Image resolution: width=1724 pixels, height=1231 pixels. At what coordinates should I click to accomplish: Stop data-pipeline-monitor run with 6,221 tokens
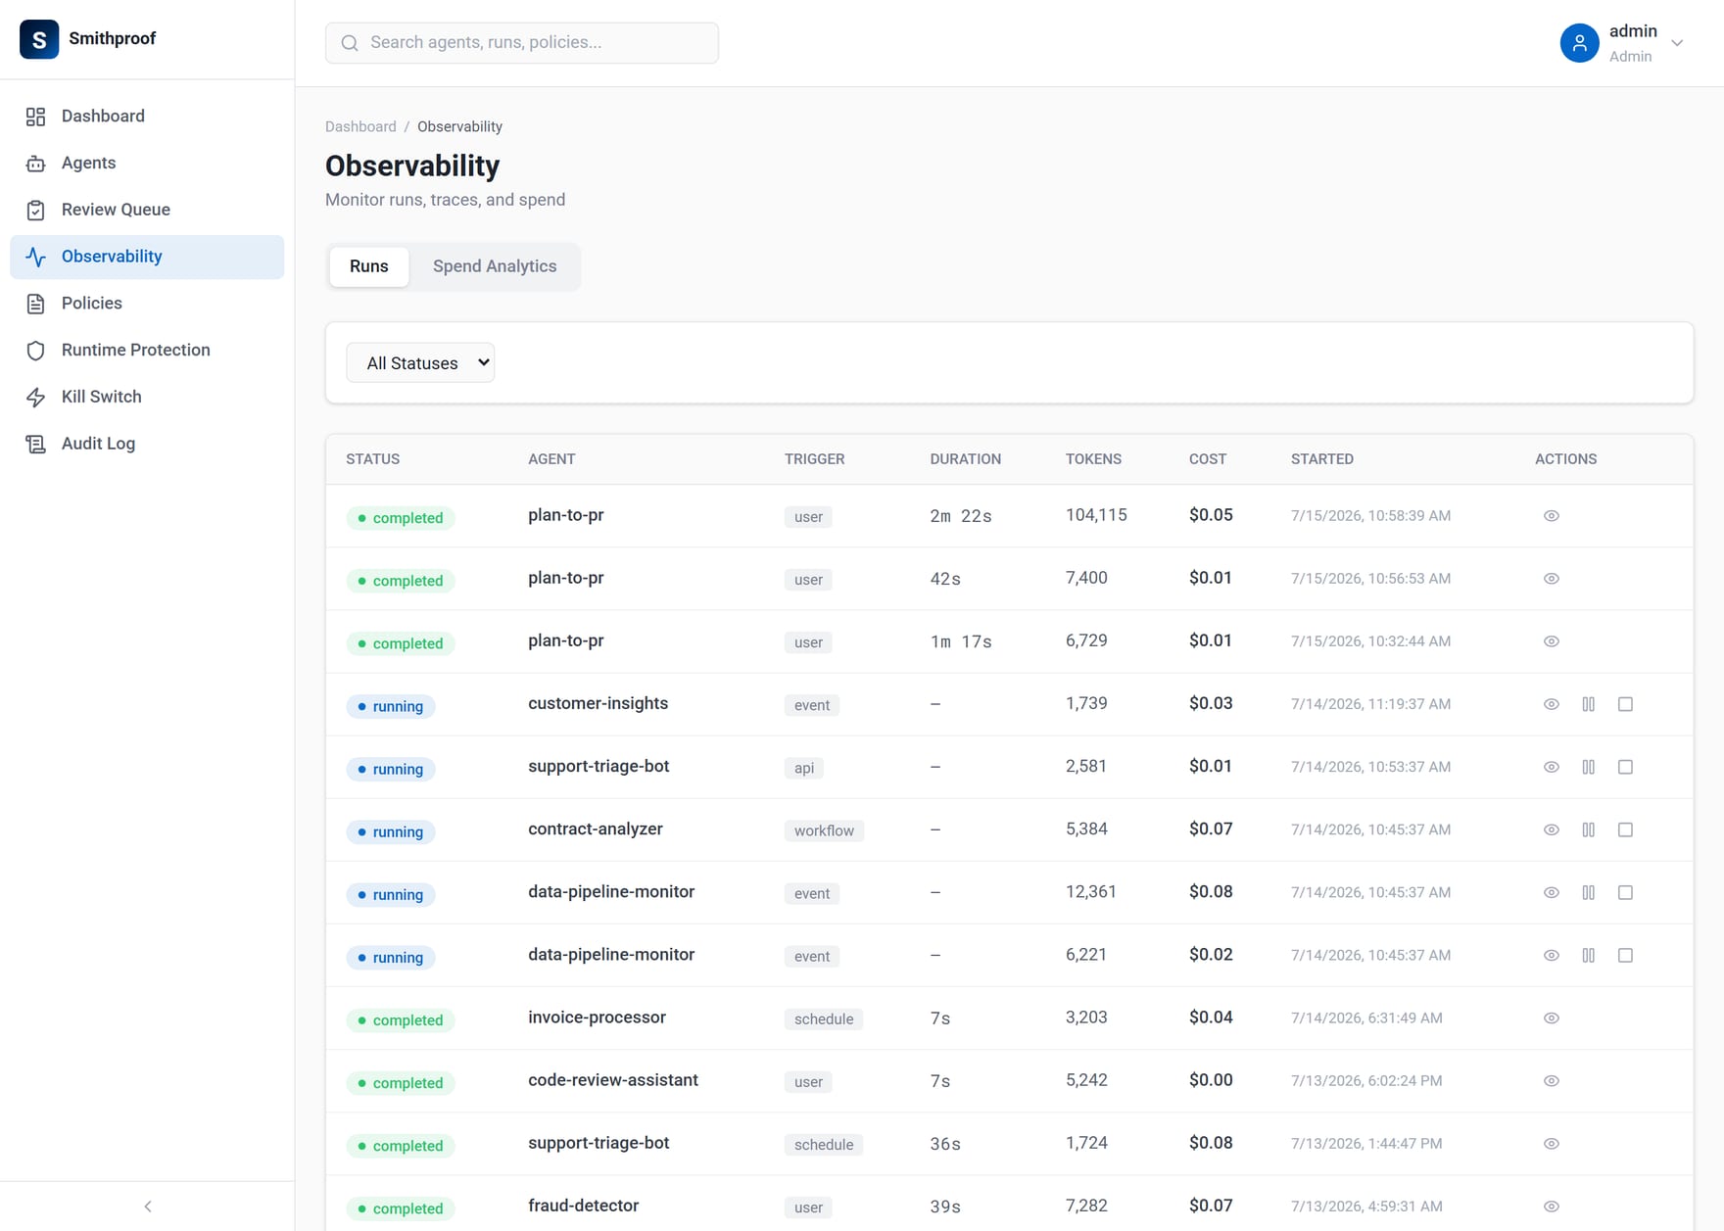coord(1625,955)
